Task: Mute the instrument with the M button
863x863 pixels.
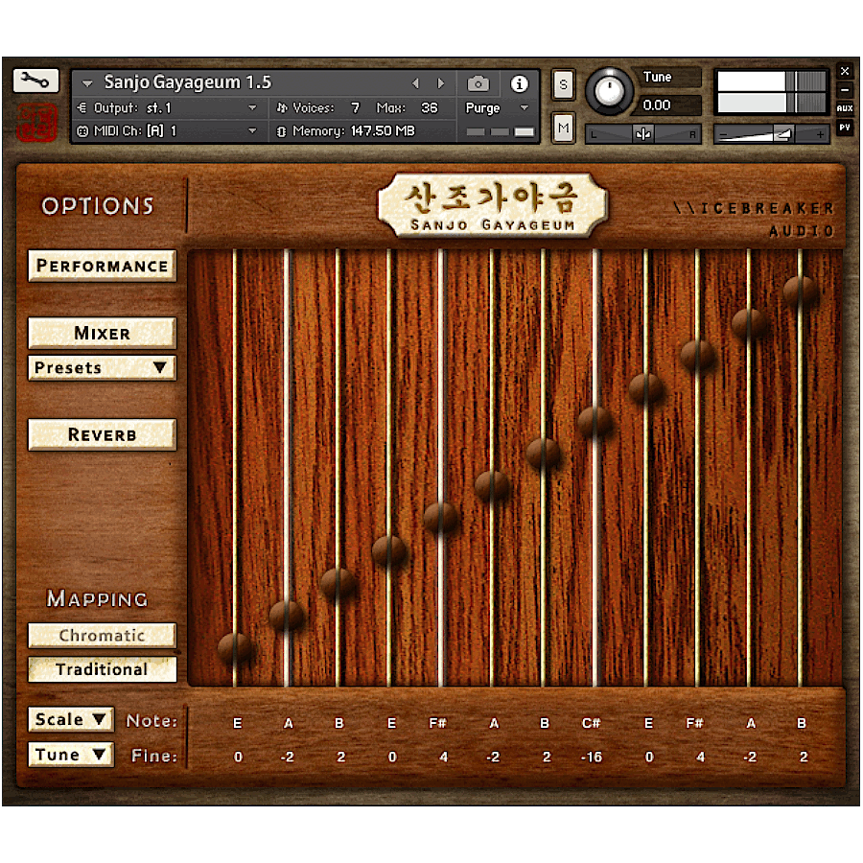Action: [563, 127]
